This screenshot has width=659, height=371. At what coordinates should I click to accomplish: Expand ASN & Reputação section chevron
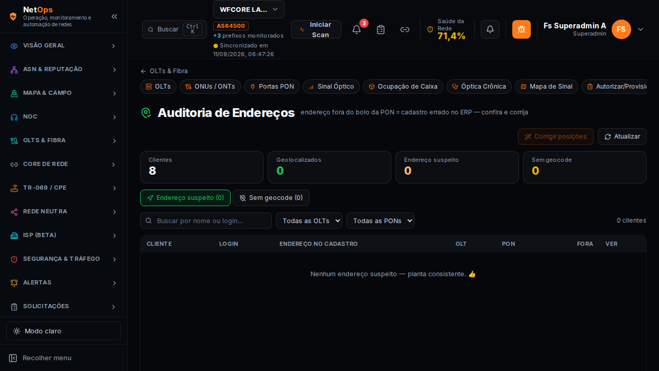(x=114, y=70)
